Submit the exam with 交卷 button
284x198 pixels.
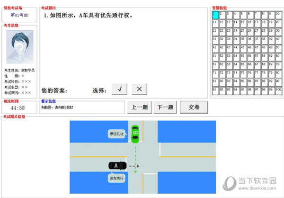point(194,108)
